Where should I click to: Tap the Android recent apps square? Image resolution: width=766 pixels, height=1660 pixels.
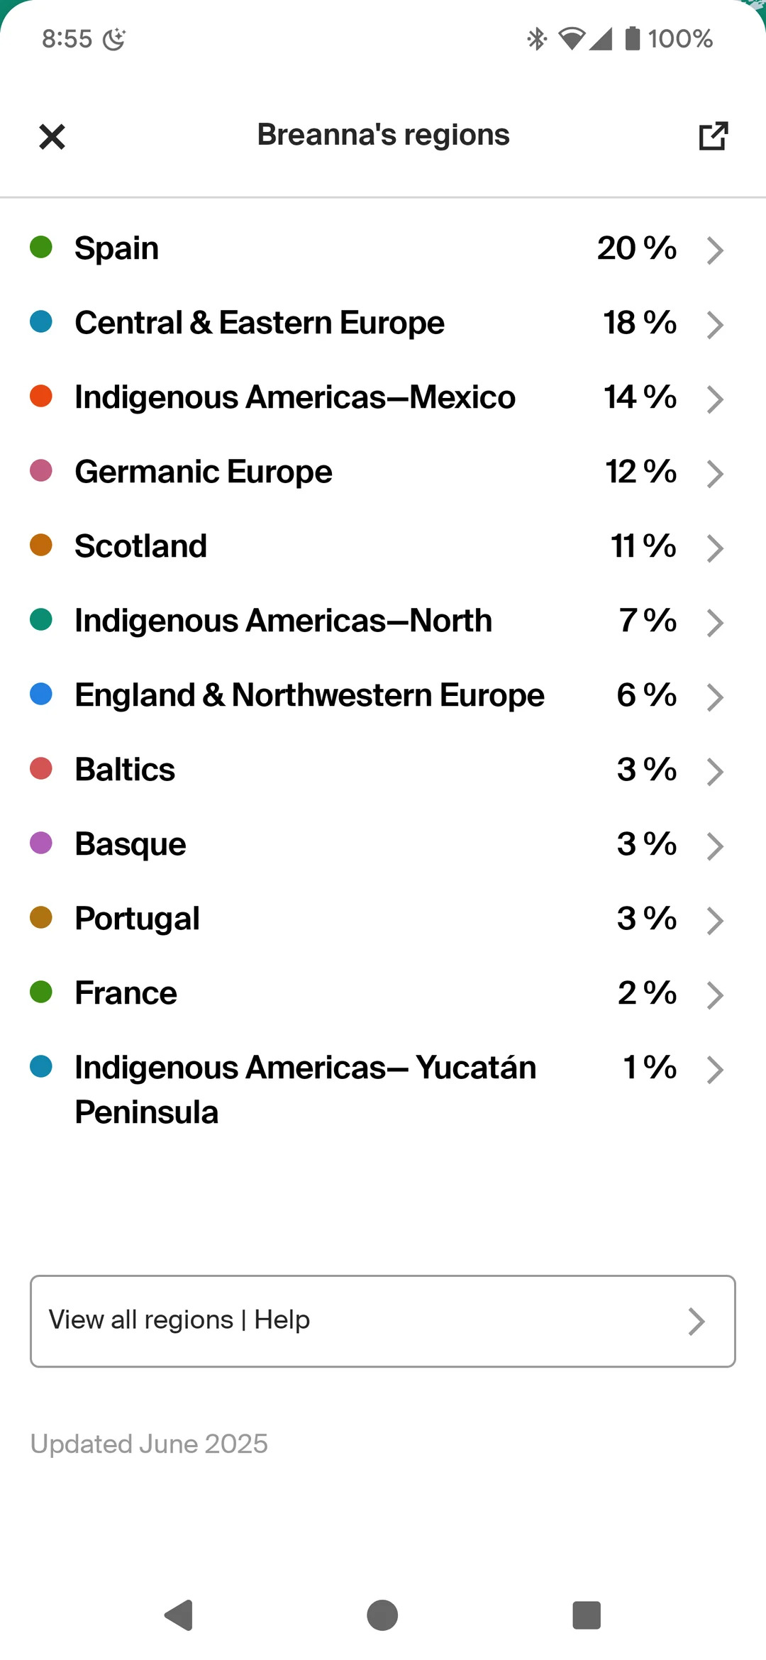pyautogui.click(x=587, y=1615)
